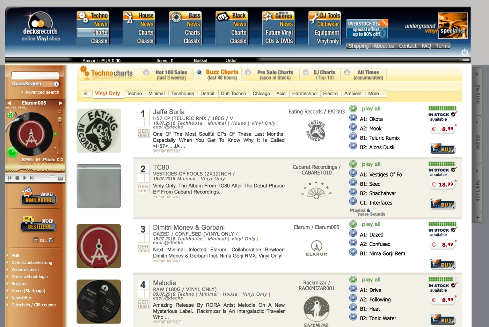Screen dimensions: 489x327
Task: Play track B2: Shadhahvar
Action: click(353, 192)
